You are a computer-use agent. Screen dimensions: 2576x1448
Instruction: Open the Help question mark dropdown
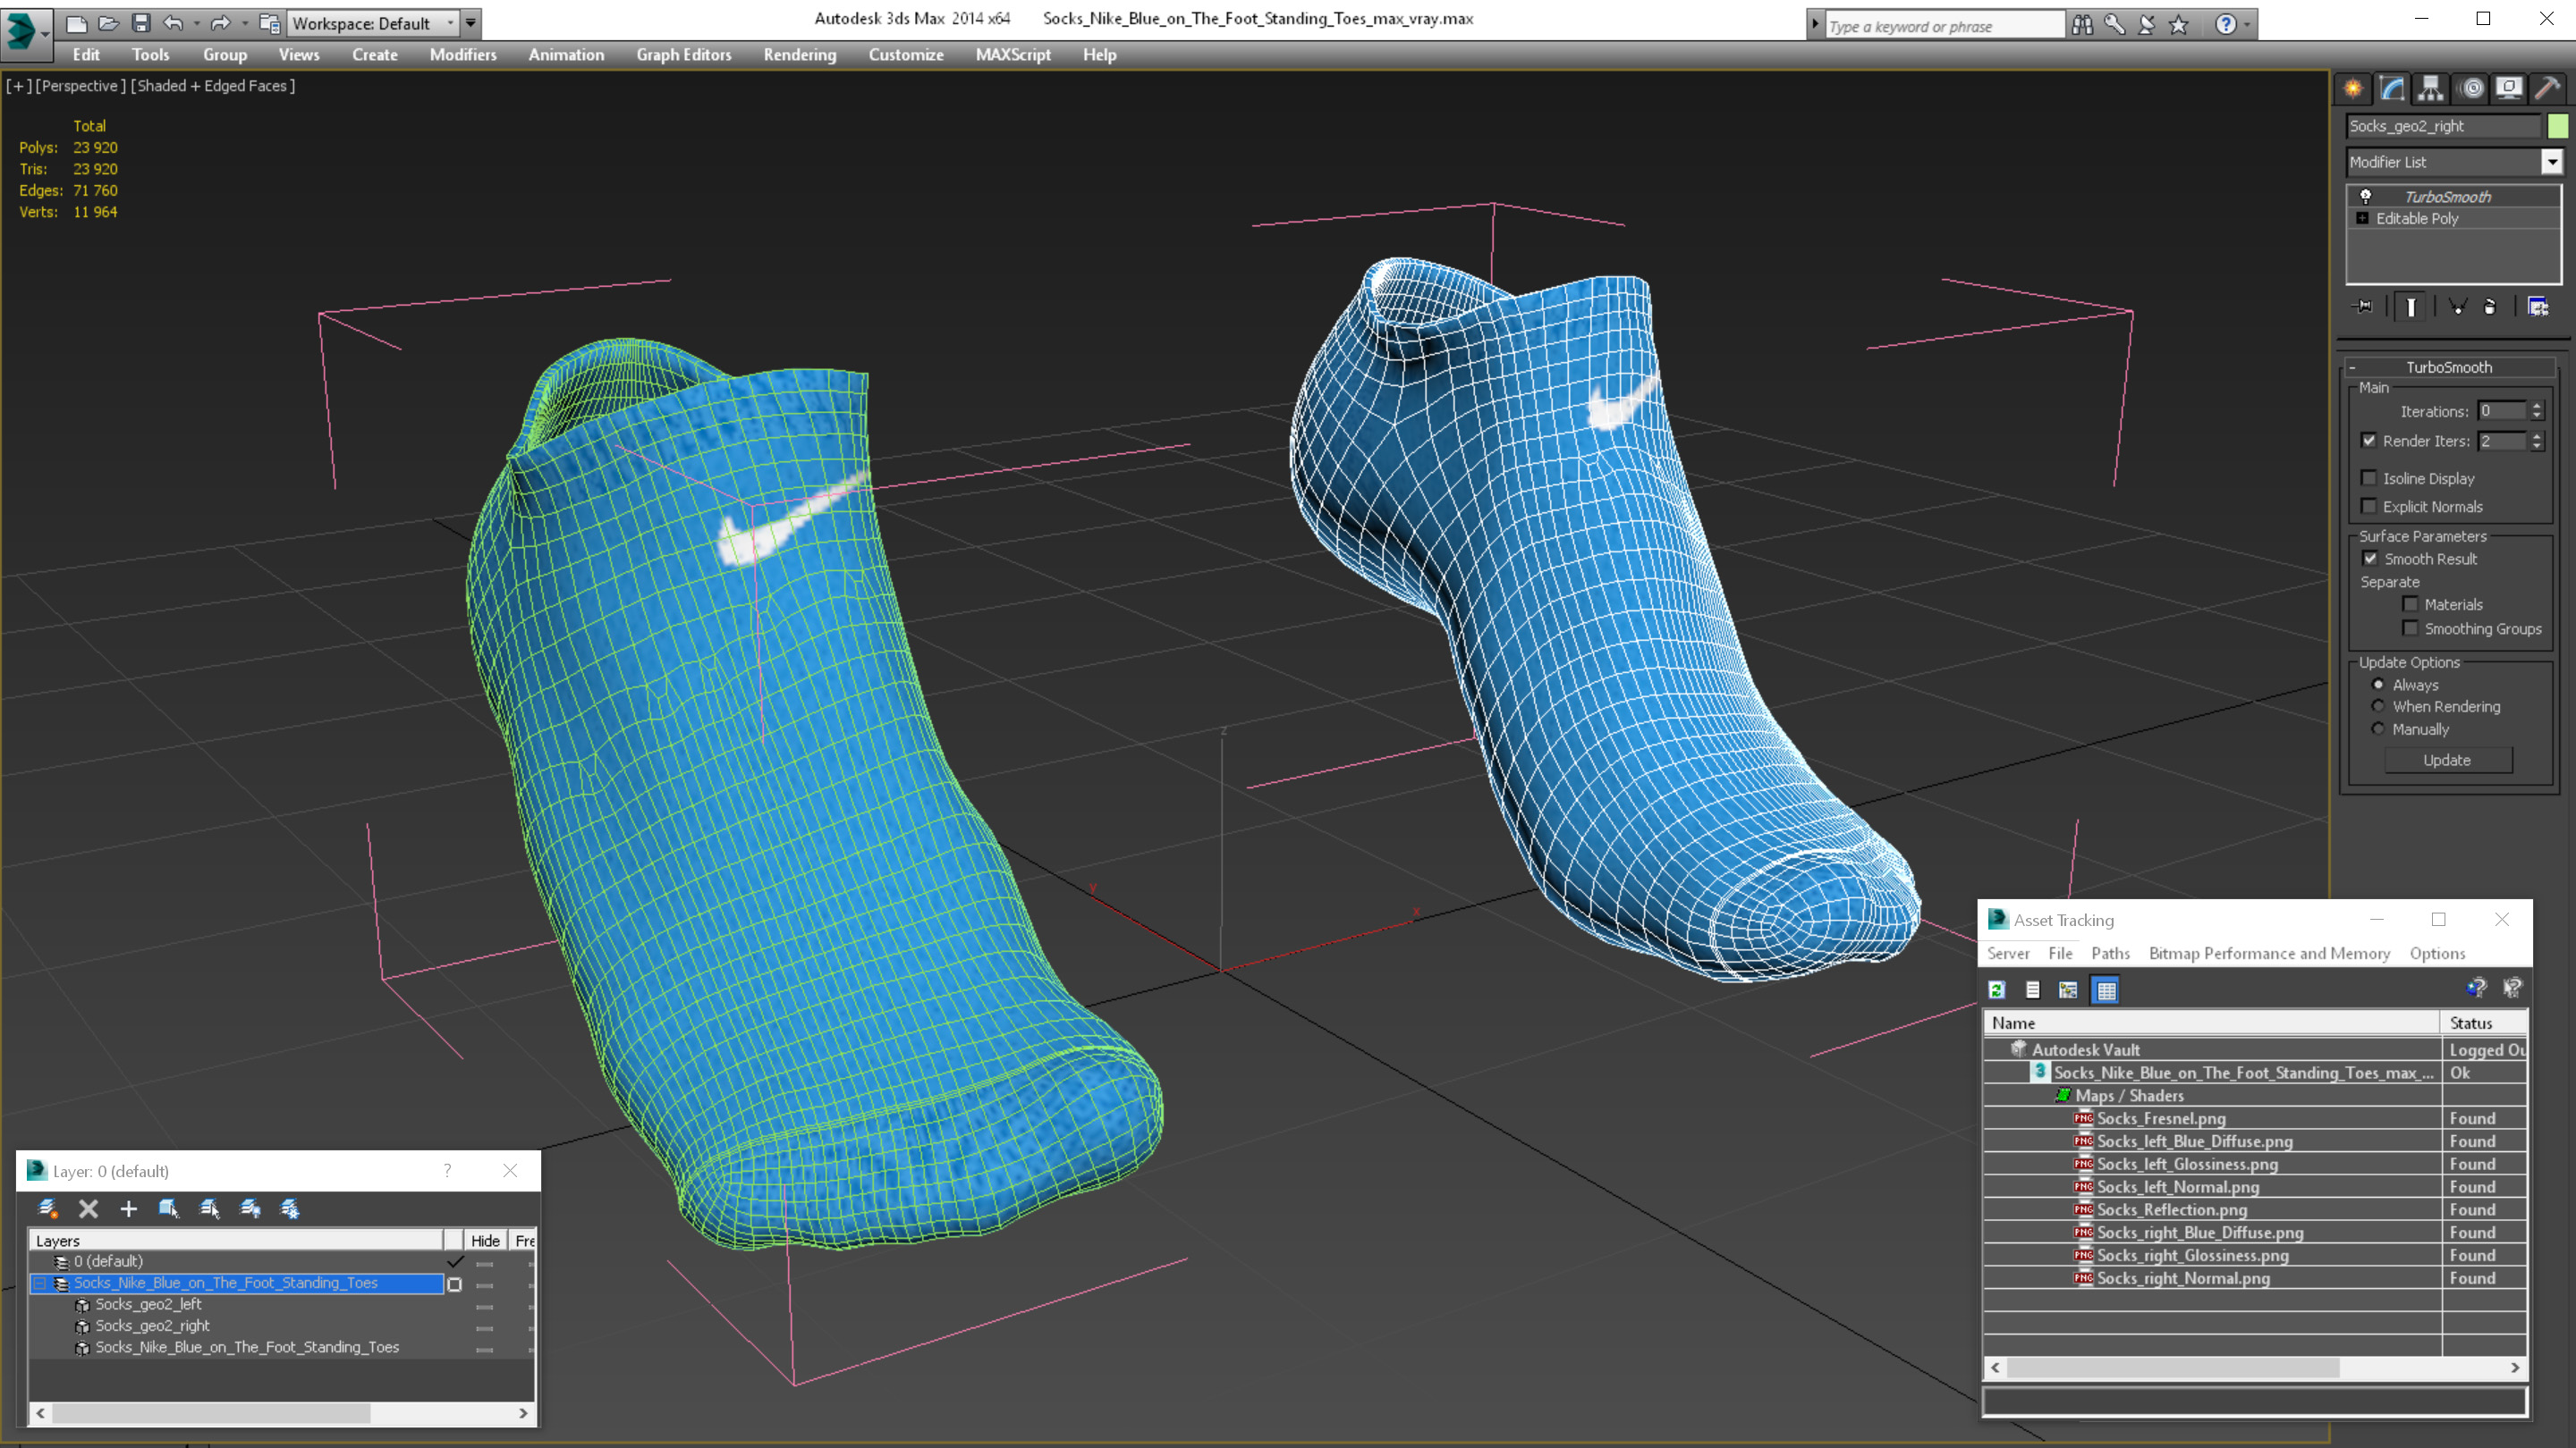2247,25
